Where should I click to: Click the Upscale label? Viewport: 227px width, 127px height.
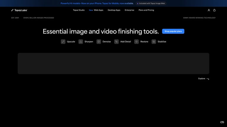[71, 42]
